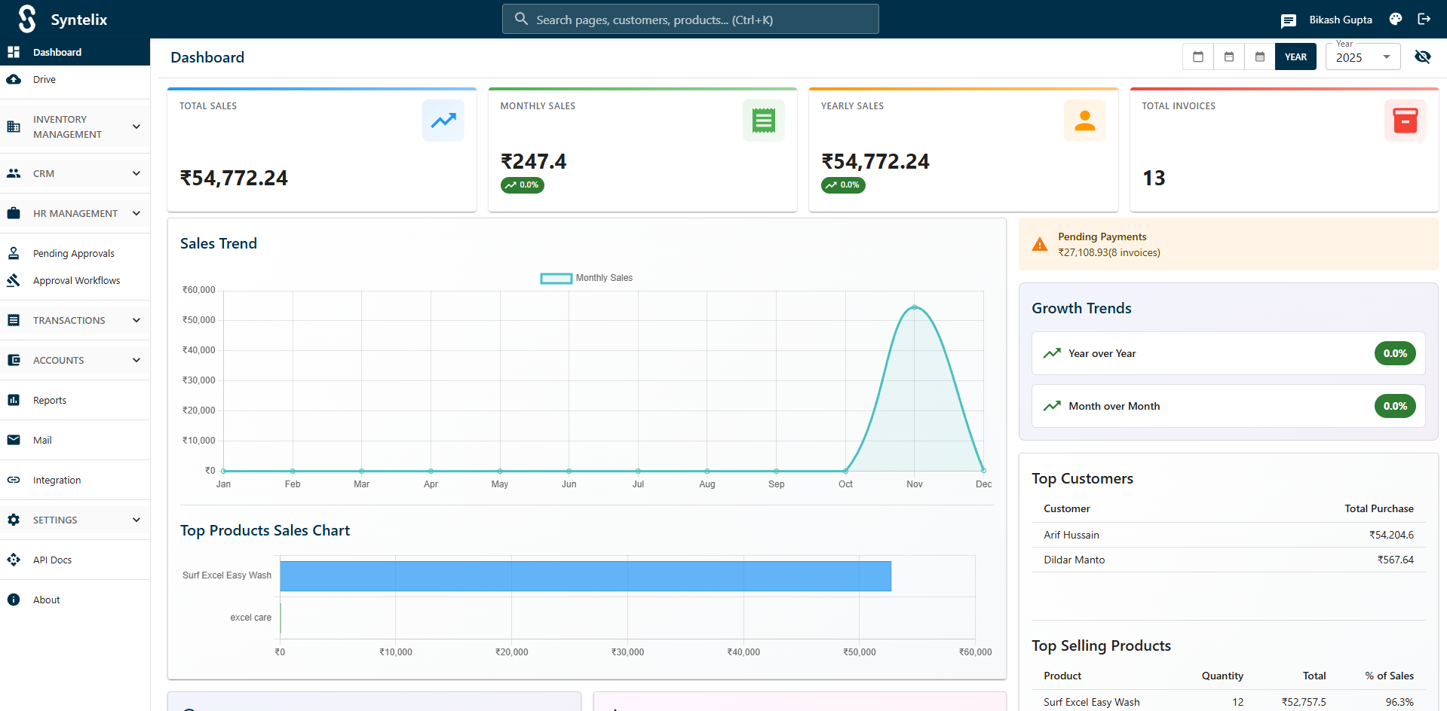Expand the CRM section
This screenshot has width=1447, height=711.
[x=75, y=173]
